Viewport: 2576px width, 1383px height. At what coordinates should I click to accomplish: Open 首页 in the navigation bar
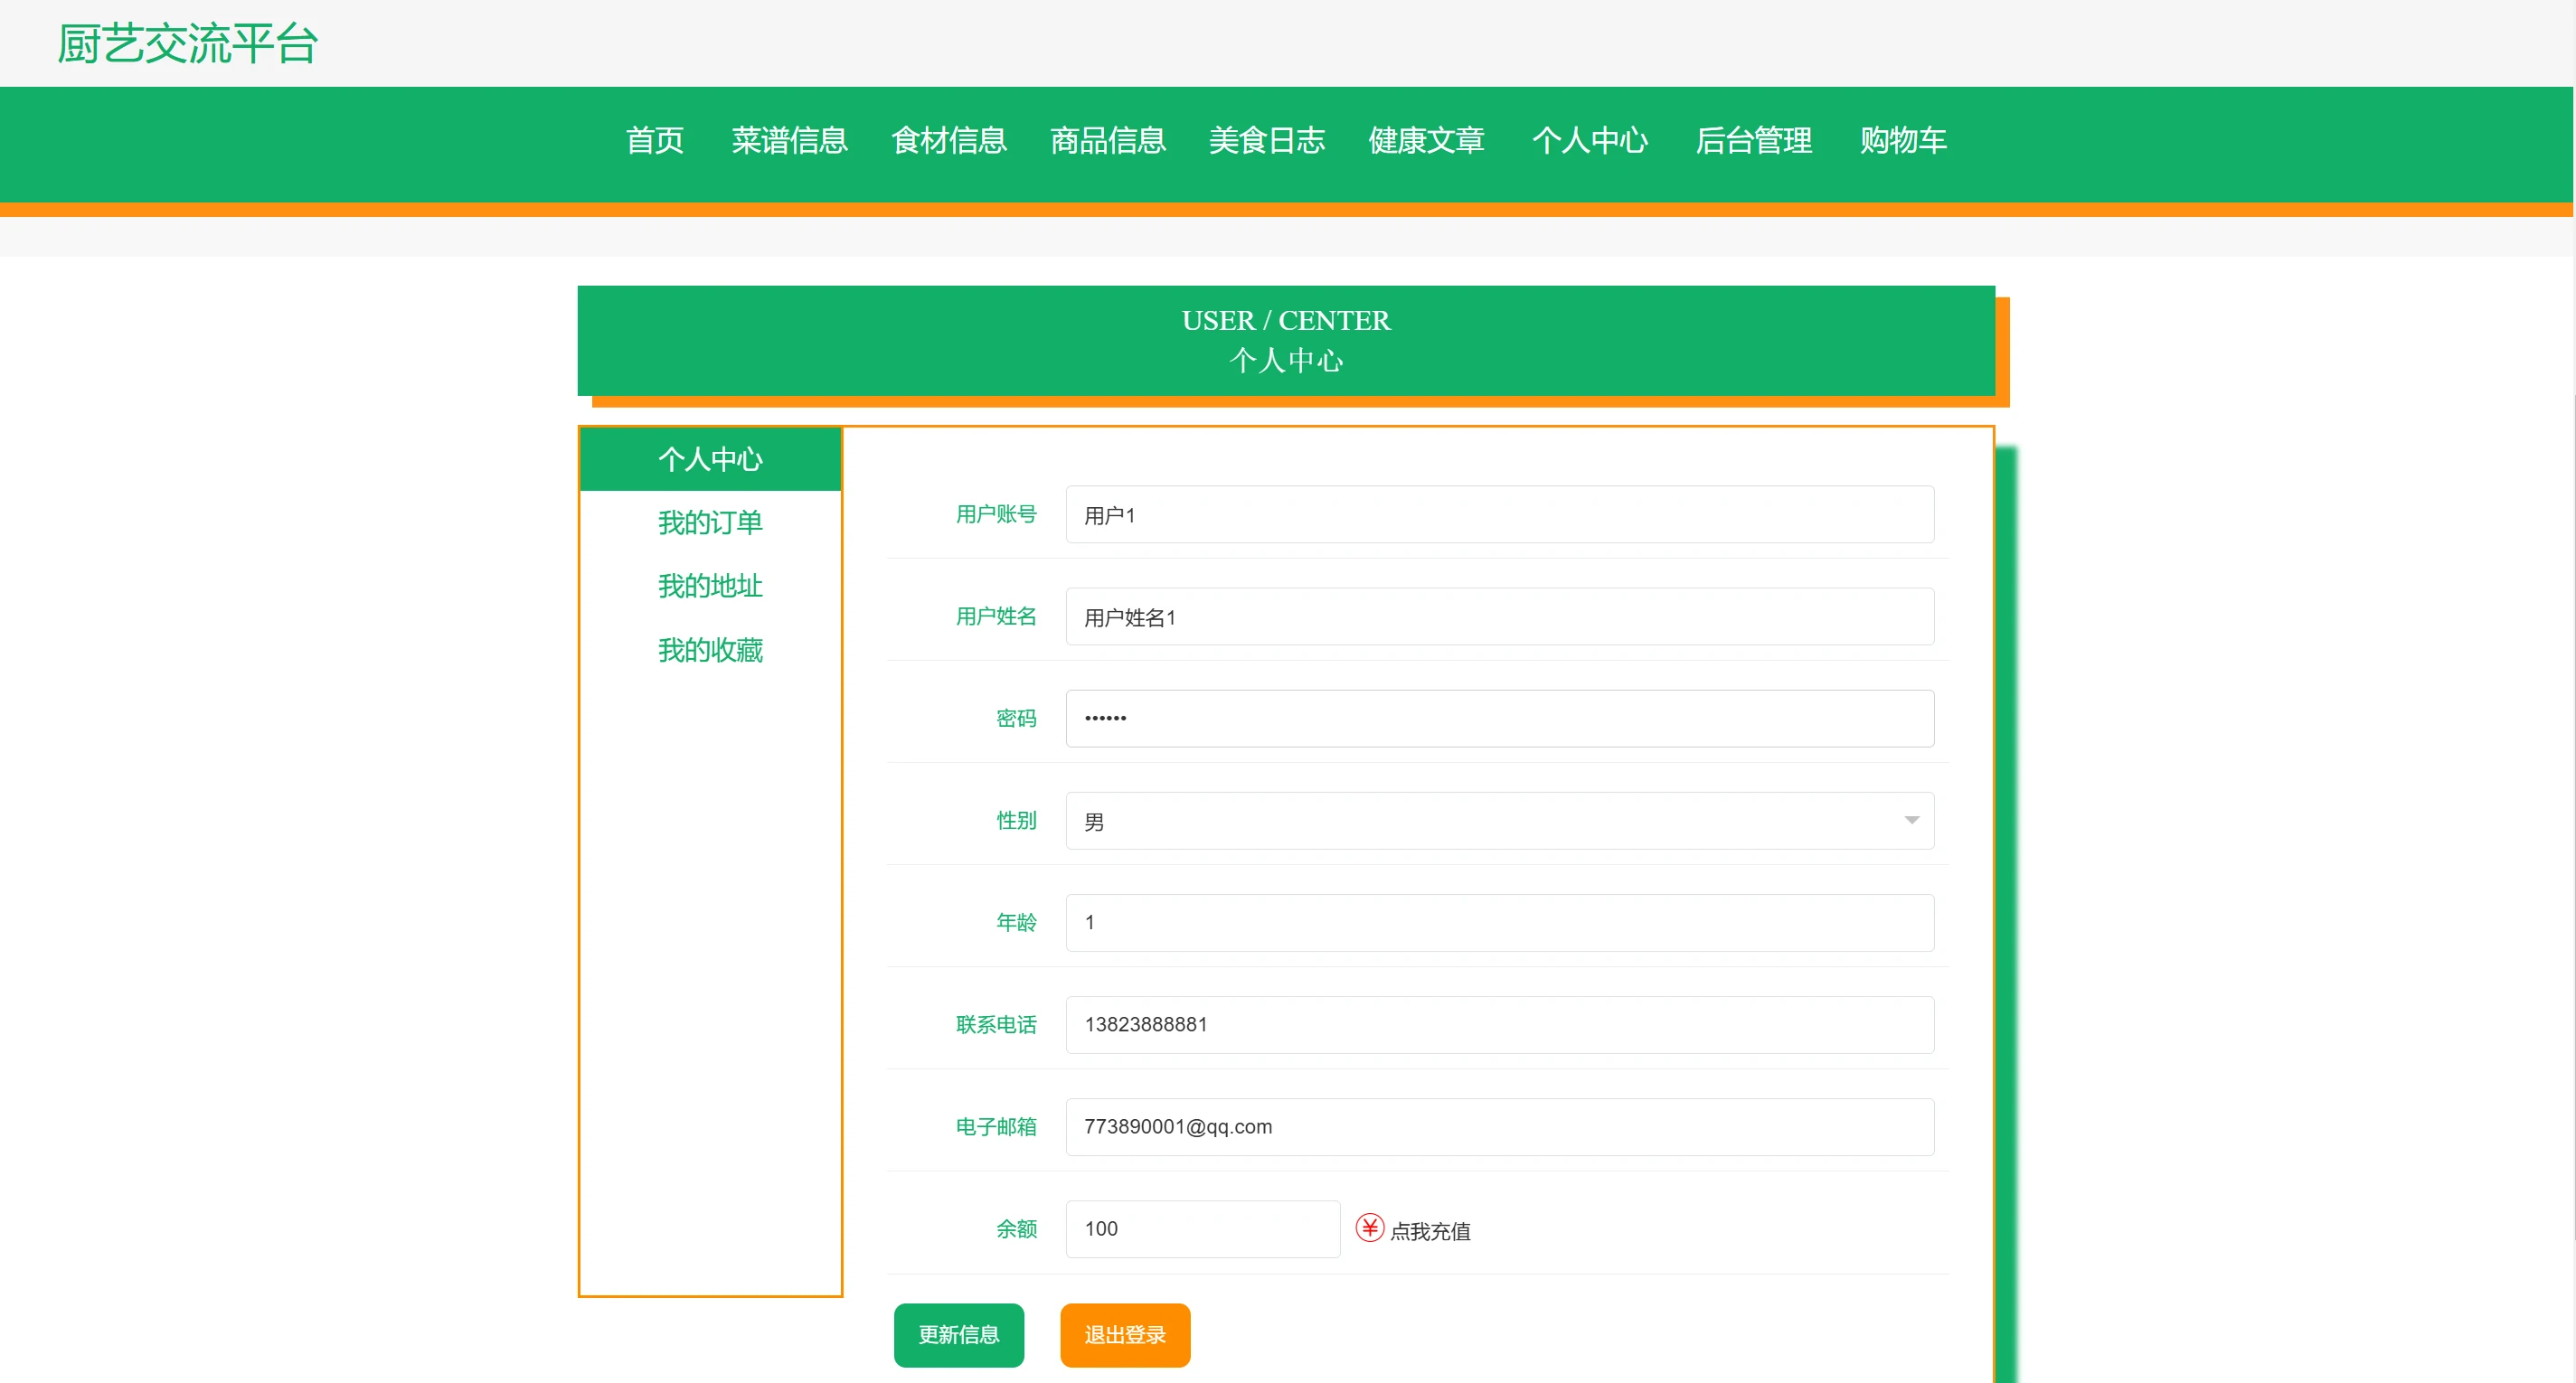click(x=654, y=140)
